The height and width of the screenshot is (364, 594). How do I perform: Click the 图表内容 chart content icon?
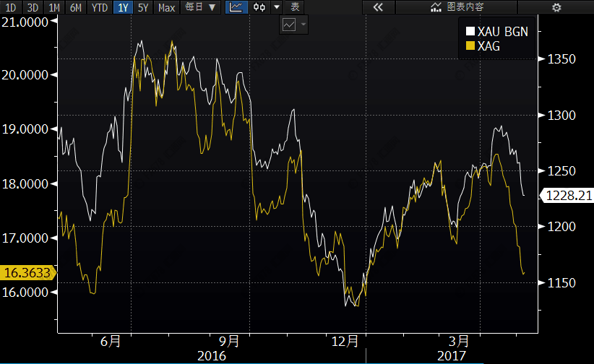coord(457,7)
